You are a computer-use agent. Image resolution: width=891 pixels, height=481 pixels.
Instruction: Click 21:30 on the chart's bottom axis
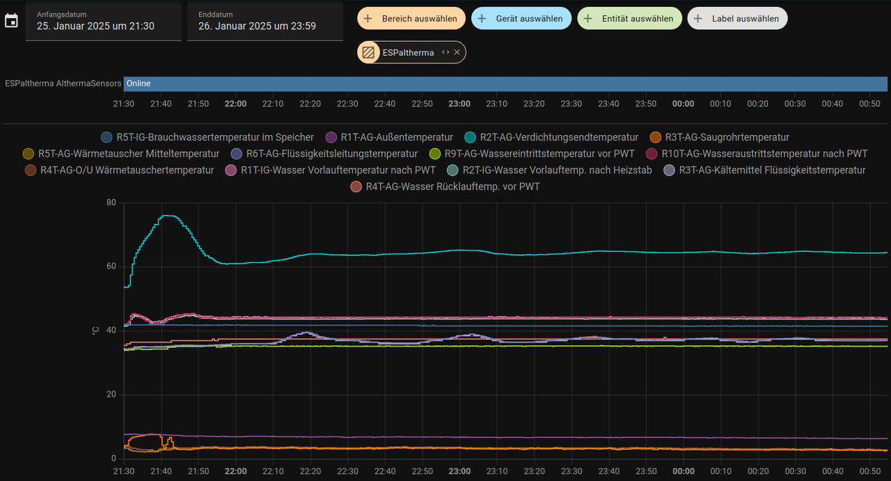tap(124, 471)
